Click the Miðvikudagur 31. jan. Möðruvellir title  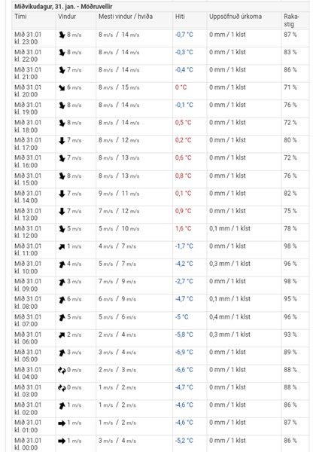coord(63,6)
